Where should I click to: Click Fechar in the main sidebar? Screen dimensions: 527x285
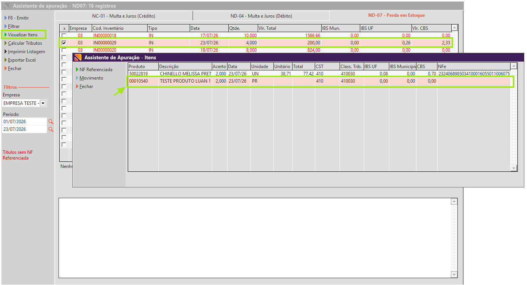click(x=15, y=68)
